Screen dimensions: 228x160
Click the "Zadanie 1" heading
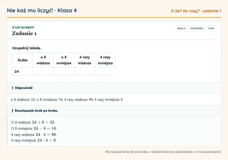click(24, 33)
